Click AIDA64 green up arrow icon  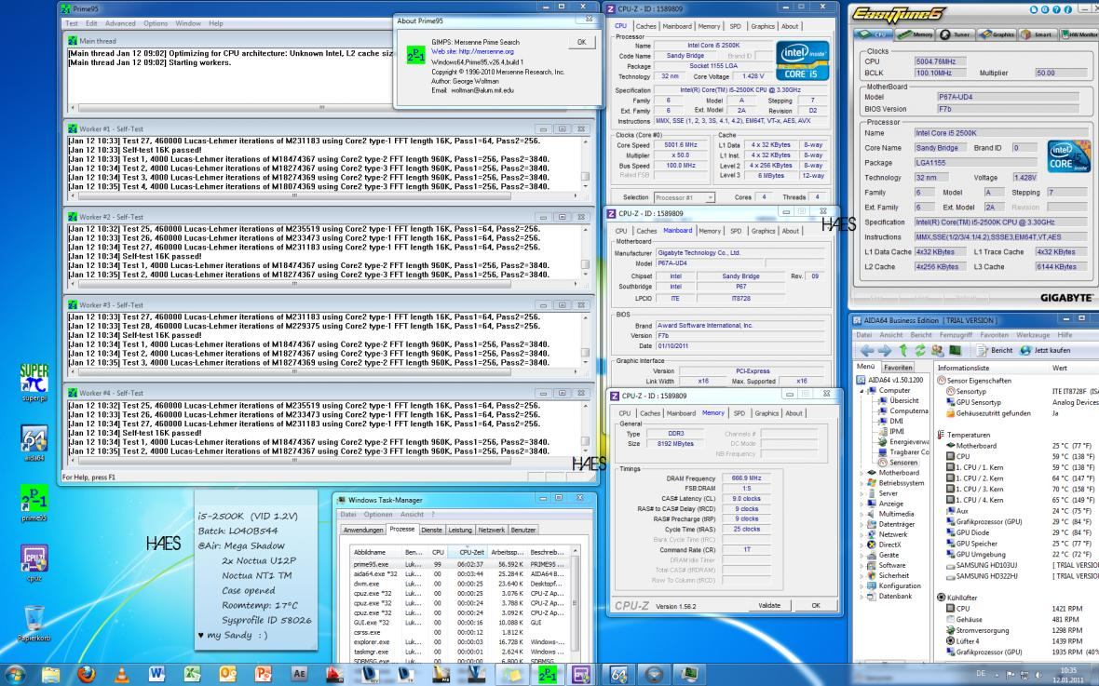(903, 350)
